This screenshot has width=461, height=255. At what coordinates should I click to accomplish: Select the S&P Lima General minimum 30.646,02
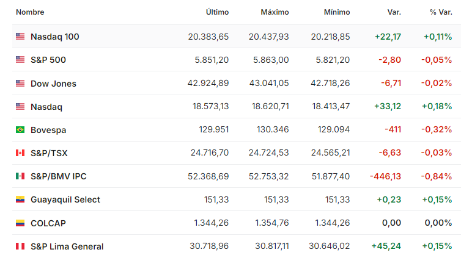coord(330,246)
